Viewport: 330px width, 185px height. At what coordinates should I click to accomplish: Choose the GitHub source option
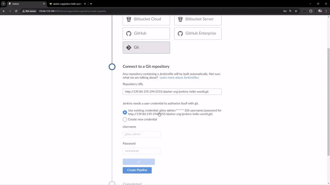click(146, 33)
